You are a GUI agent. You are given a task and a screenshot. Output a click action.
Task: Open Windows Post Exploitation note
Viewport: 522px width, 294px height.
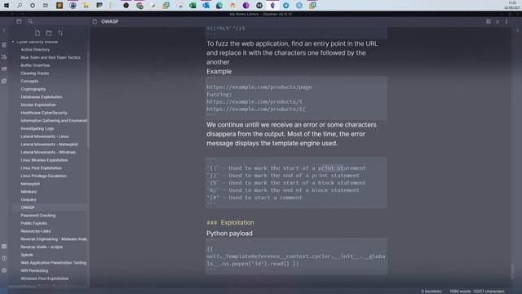point(44,278)
